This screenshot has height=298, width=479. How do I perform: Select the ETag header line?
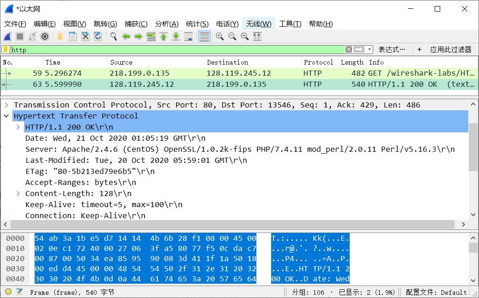click(x=90, y=172)
